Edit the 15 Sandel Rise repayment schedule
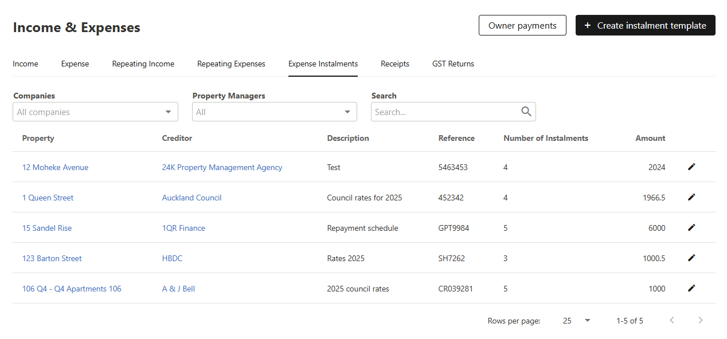The width and height of the screenshot is (727, 339). click(691, 227)
